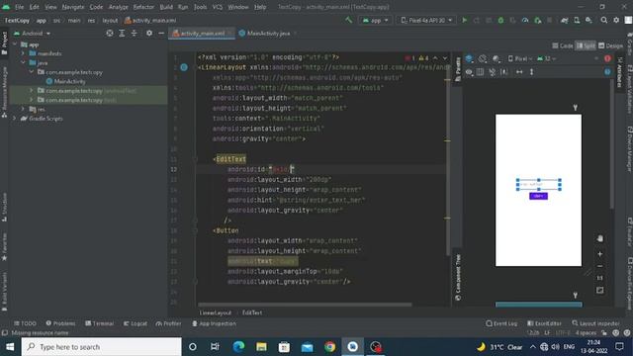The width and height of the screenshot is (633, 356).
Task: Click the pan hand icon in preview
Action: click(600, 238)
